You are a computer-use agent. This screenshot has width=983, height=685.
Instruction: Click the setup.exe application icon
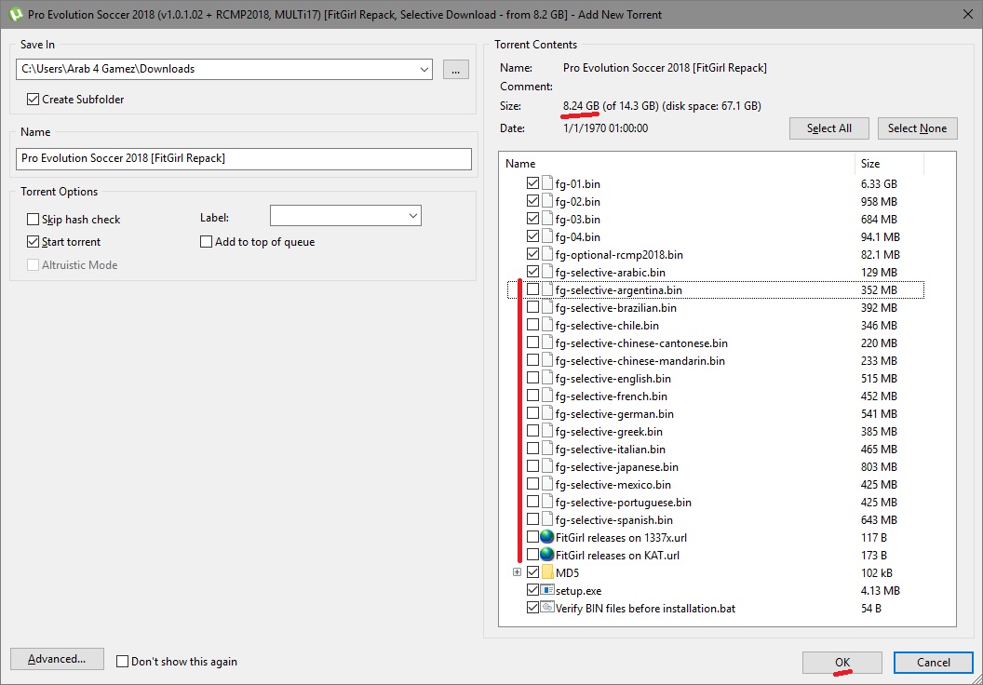coord(547,590)
